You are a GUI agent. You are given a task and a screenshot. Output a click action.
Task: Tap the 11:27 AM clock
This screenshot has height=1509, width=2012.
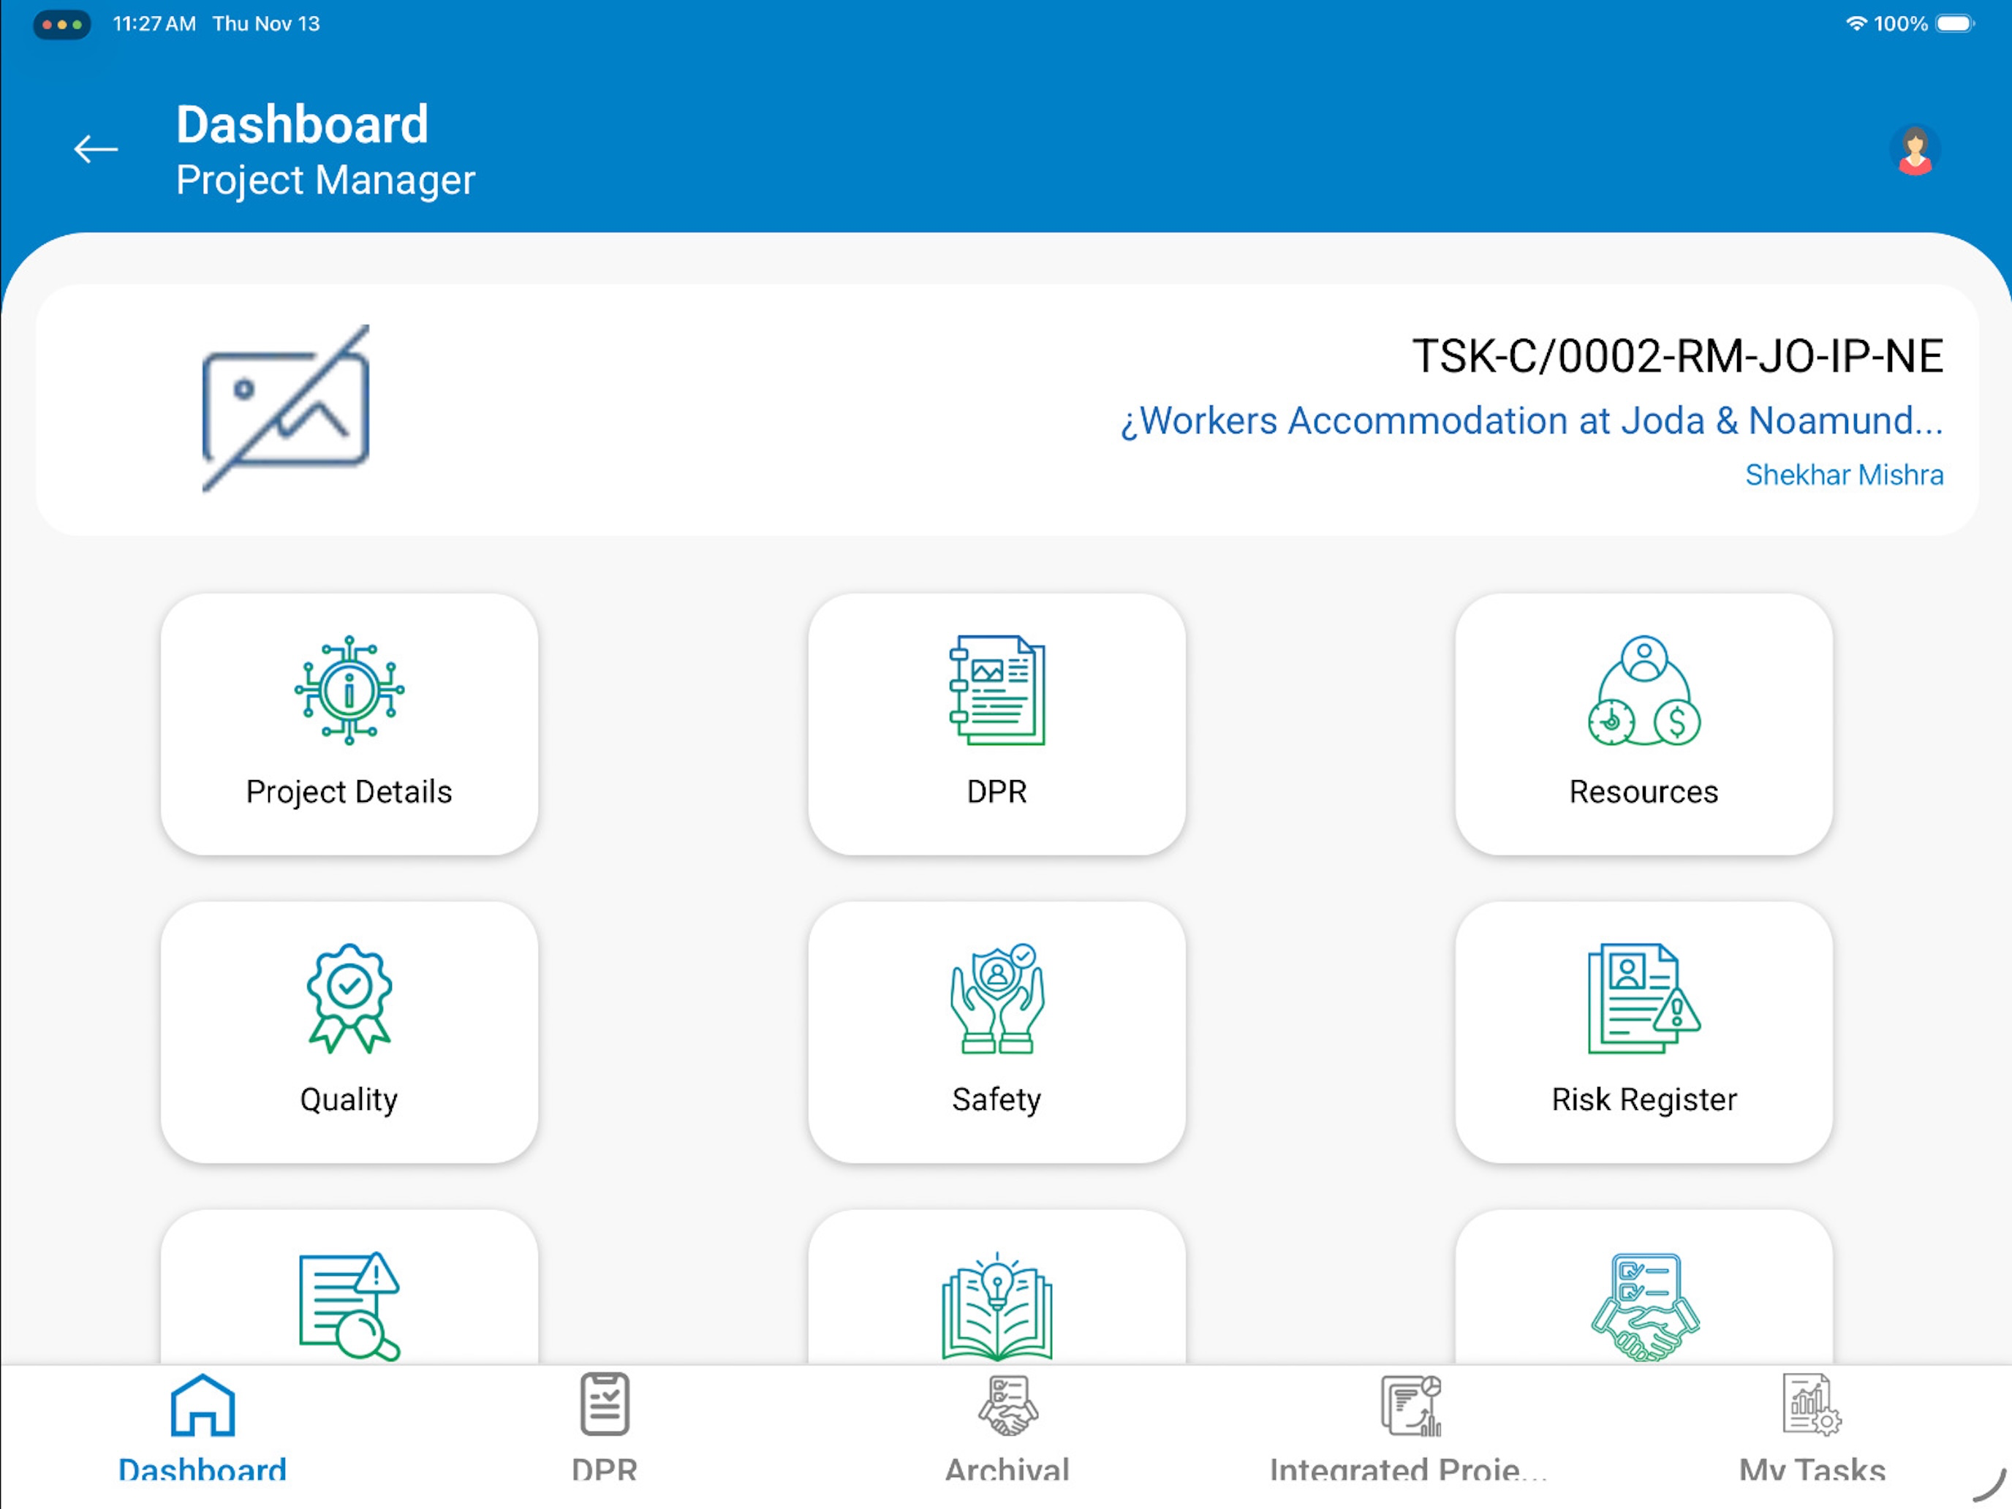point(155,23)
